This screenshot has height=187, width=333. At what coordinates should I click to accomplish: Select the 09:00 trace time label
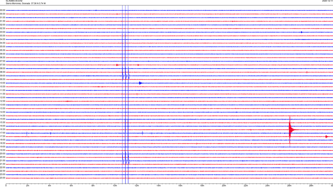pos(2,76)
